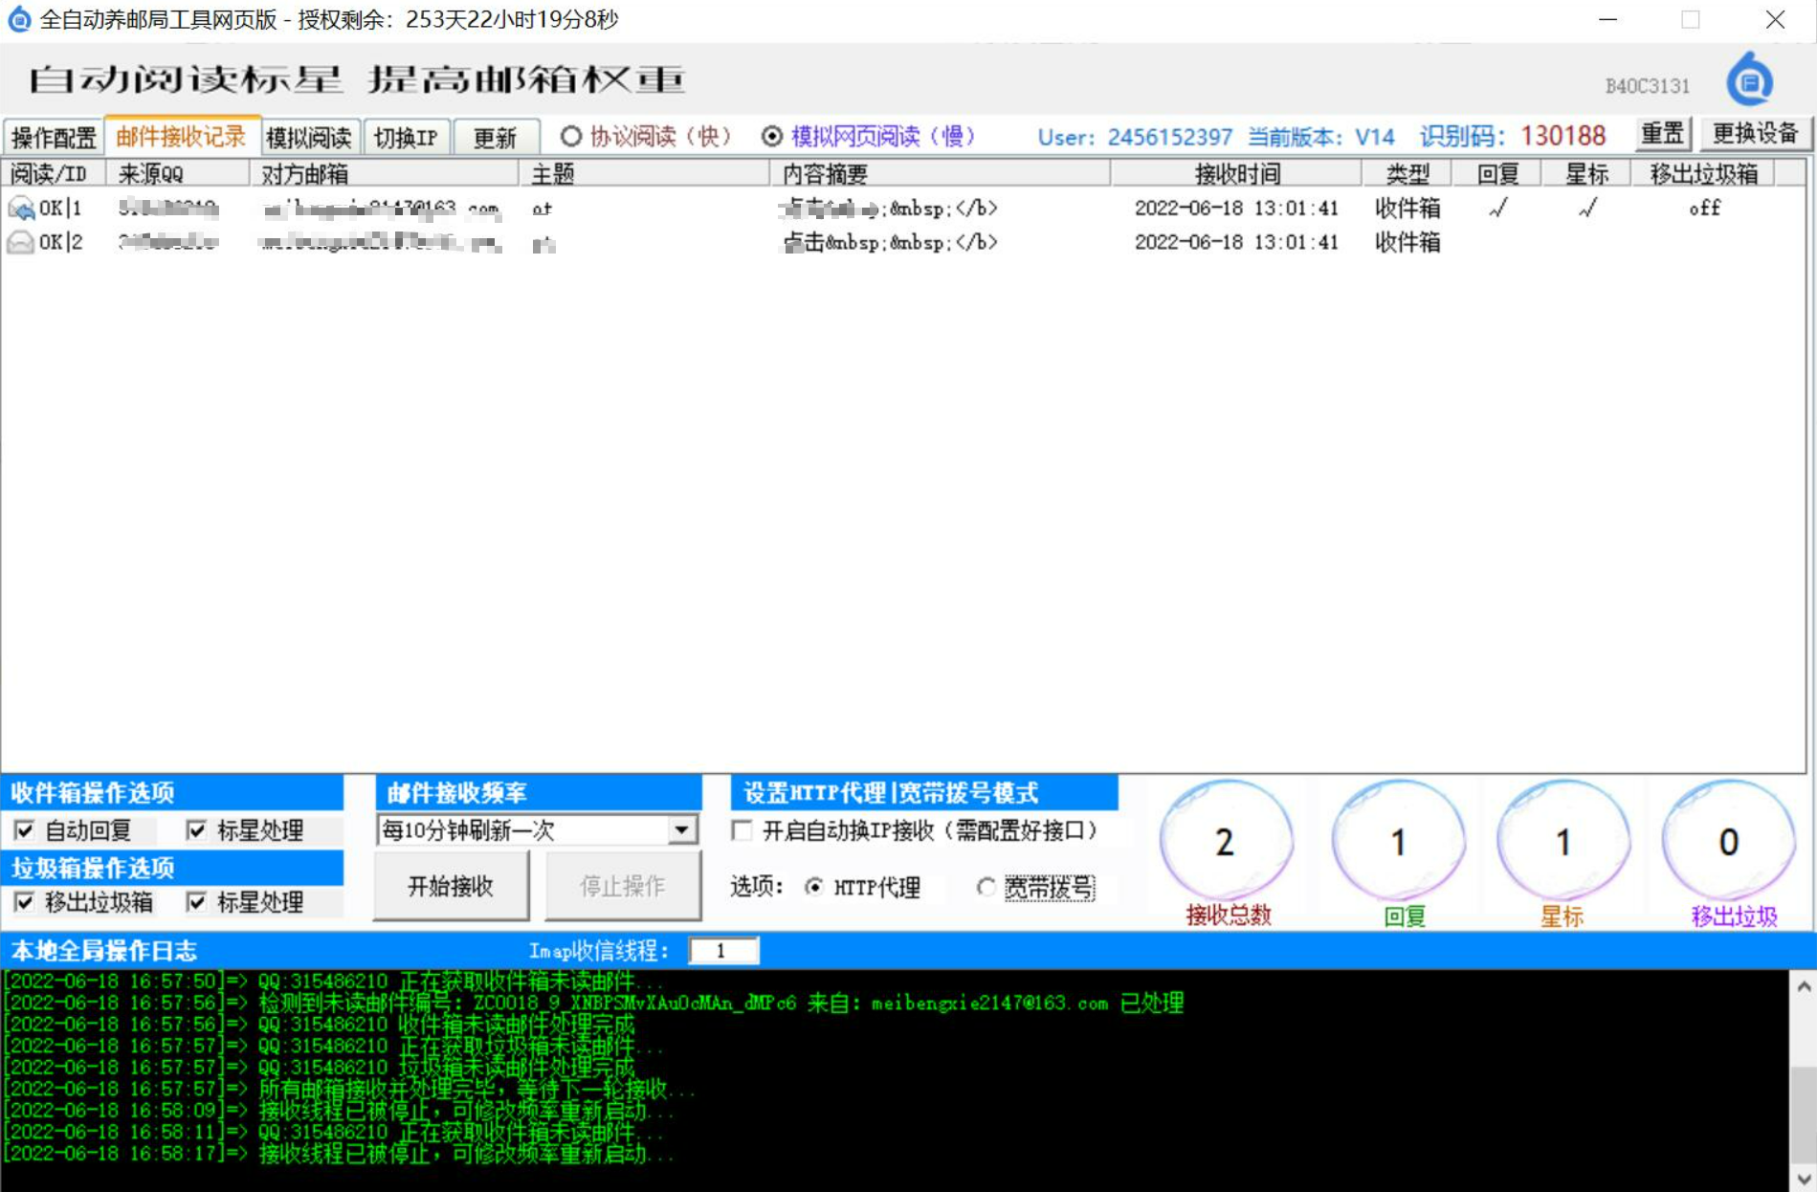Click the Imap收信线程 input field

point(723,950)
